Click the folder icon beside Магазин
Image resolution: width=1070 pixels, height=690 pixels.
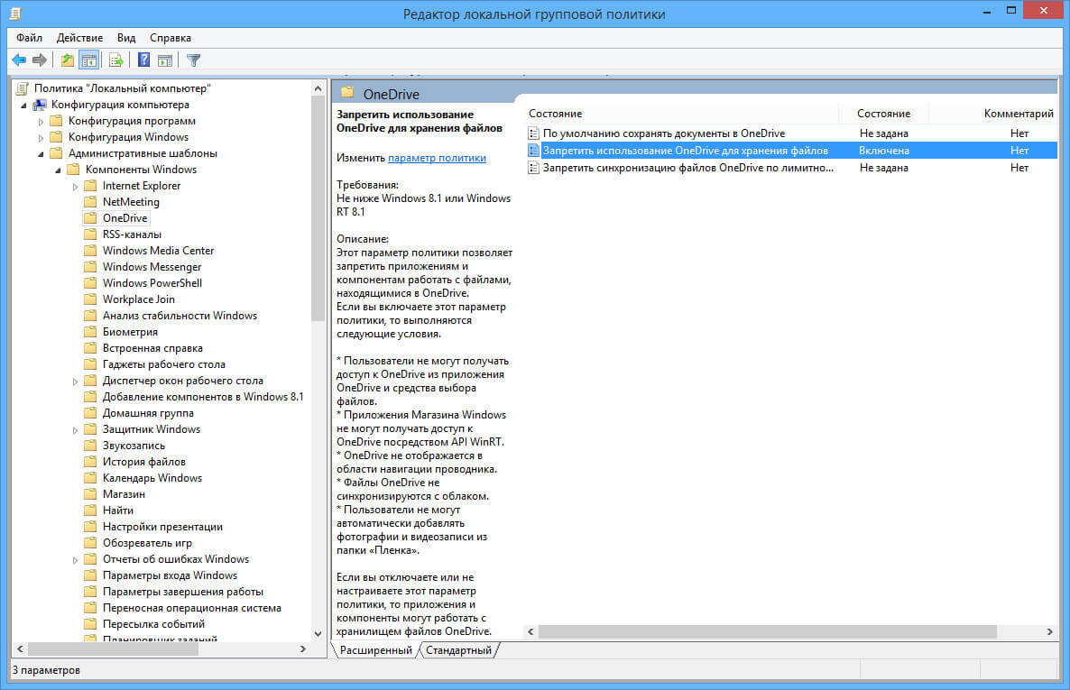pos(90,494)
